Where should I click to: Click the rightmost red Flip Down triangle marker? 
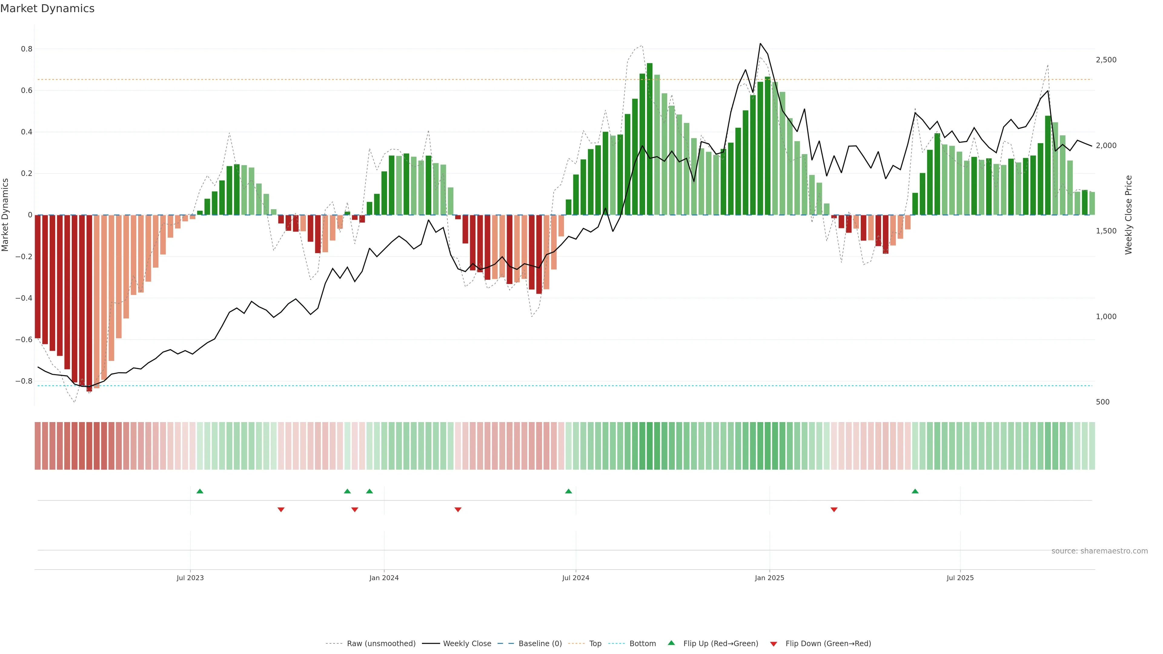point(834,510)
